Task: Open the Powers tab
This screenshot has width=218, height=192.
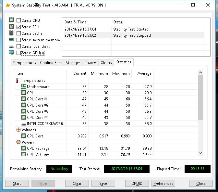Action: (91, 63)
